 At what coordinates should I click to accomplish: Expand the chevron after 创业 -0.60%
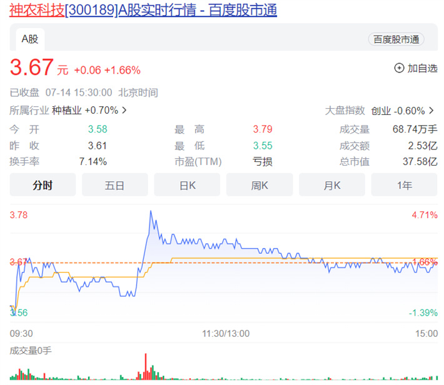click(x=431, y=111)
